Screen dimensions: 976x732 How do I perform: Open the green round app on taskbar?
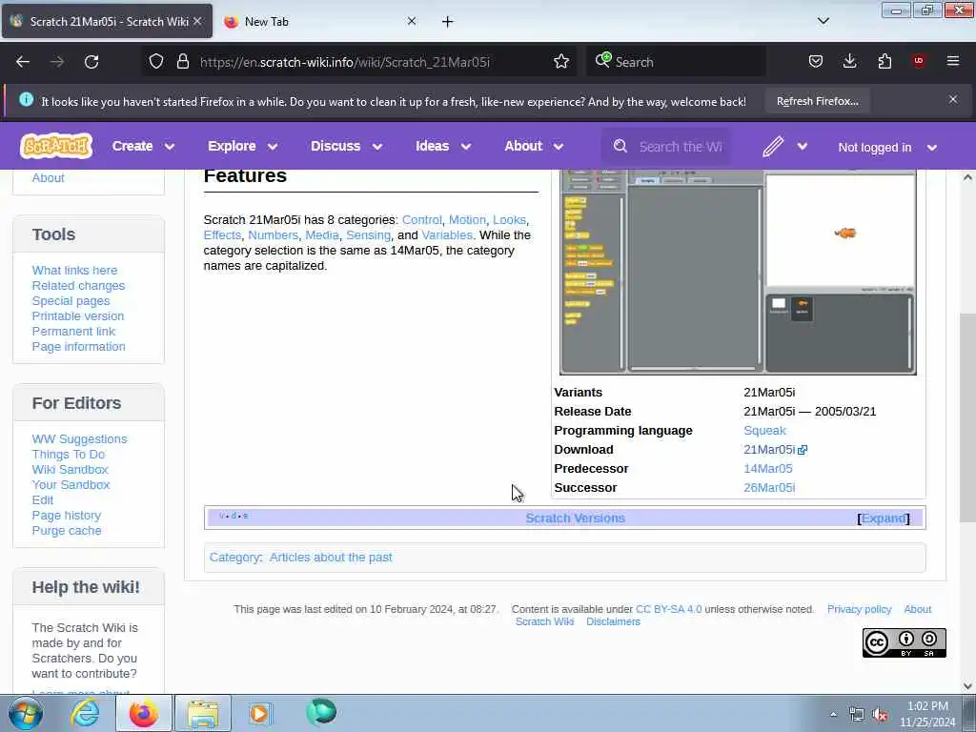coord(320,712)
